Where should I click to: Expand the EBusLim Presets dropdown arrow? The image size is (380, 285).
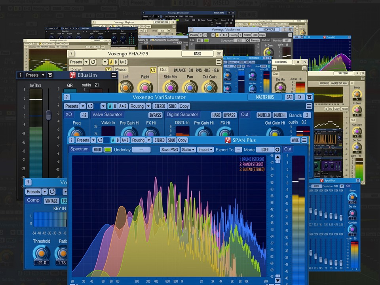coord(43,75)
